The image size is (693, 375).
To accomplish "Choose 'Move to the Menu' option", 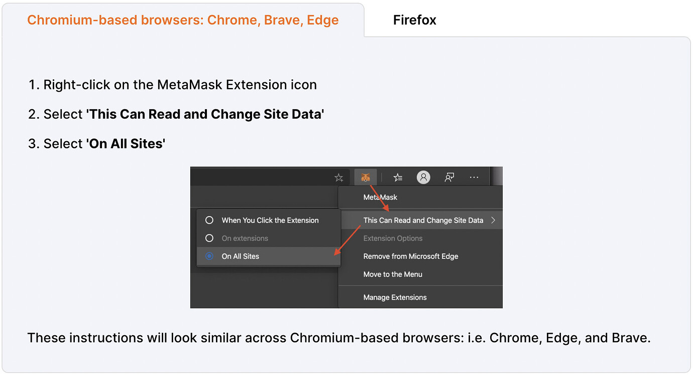I will [x=392, y=274].
